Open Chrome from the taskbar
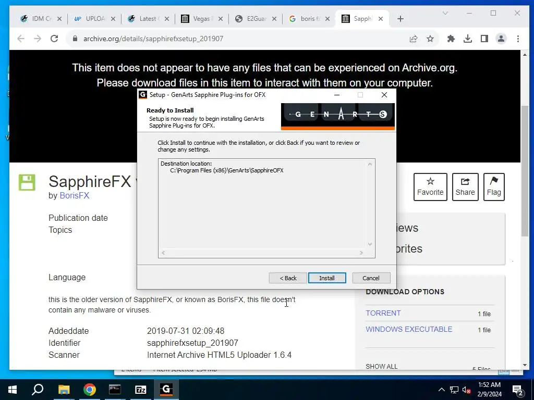Viewport: 534px width, 400px height. pyautogui.click(x=90, y=390)
